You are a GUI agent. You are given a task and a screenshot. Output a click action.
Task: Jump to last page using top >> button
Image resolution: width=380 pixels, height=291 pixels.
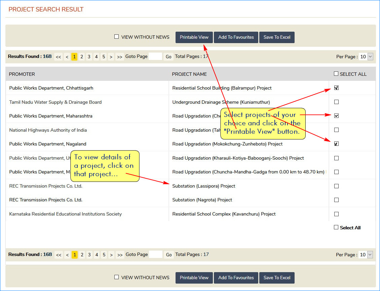coord(119,57)
